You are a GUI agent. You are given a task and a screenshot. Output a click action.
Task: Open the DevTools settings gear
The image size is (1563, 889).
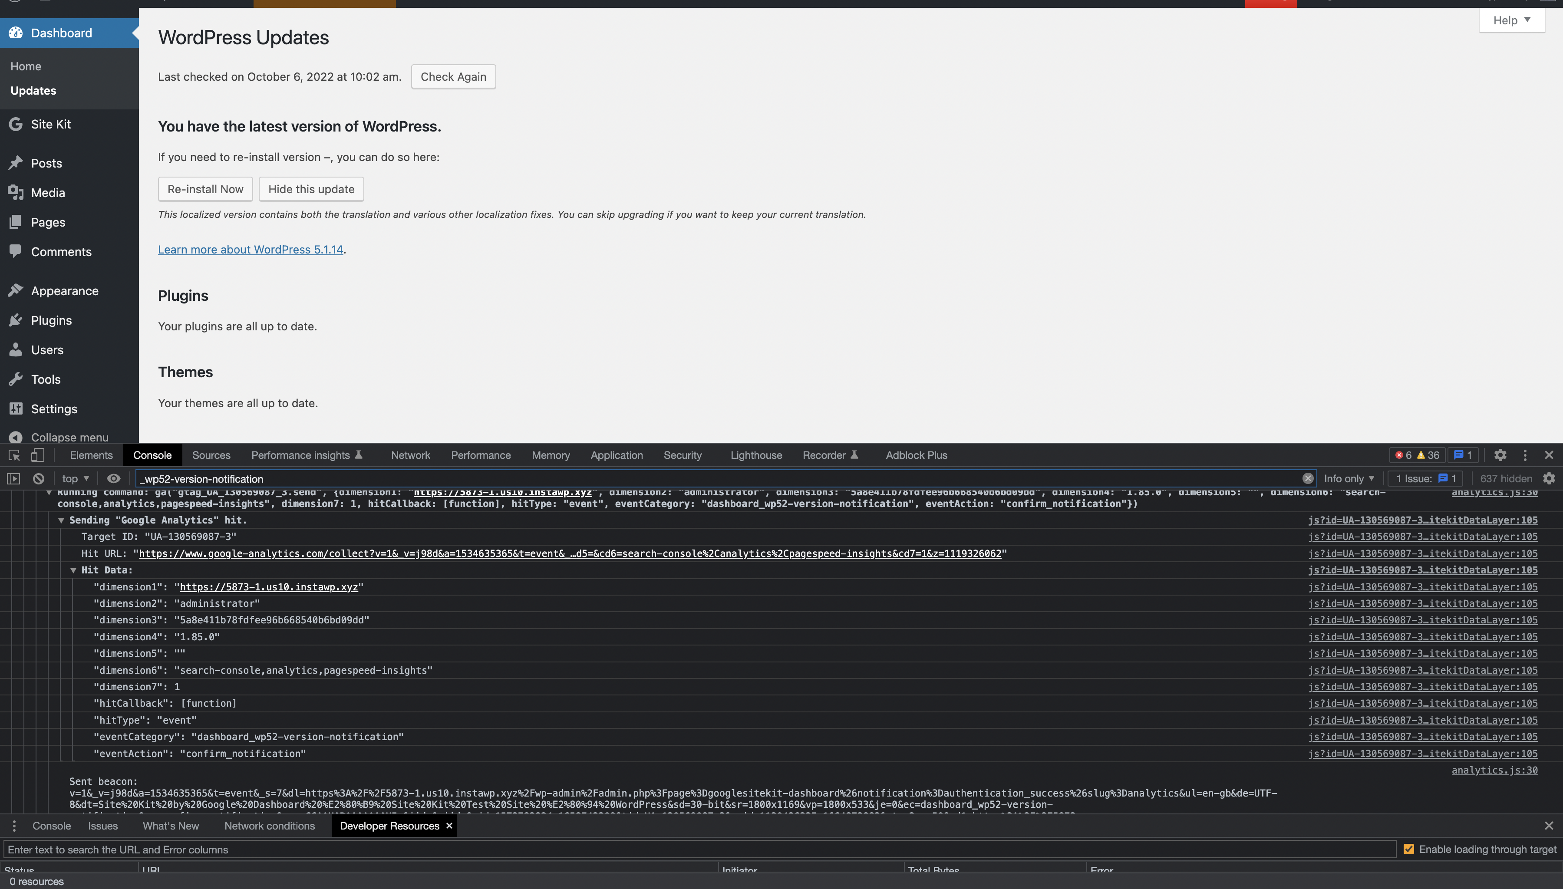(x=1501, y=455)
